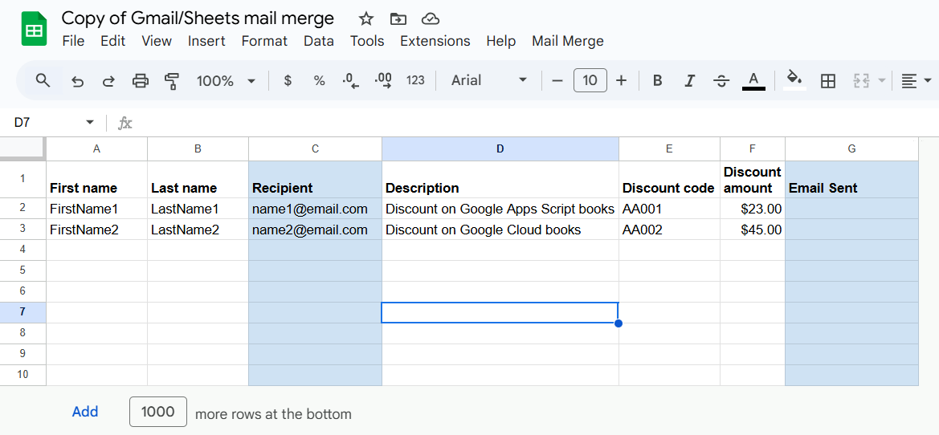Decrease decimal places
939x435 pixels.
pos(350,81)
